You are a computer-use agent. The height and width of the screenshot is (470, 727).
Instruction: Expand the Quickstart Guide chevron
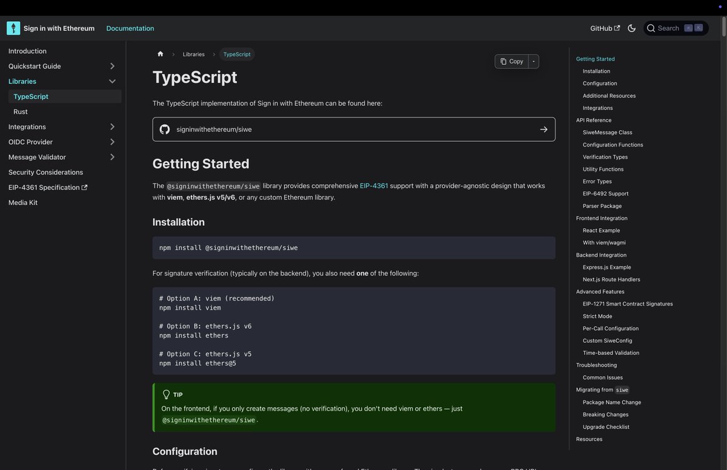(x=112, y=66)
